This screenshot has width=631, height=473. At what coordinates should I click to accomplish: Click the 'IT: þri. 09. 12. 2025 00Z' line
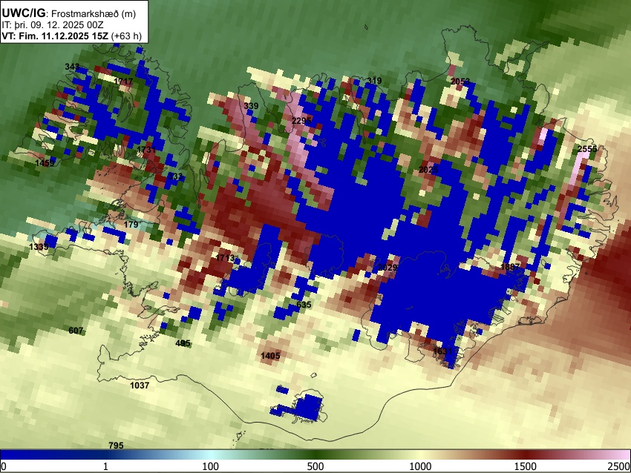click(53, 25)
